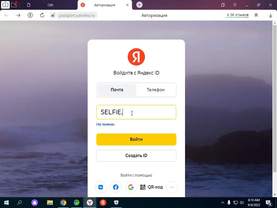The height and width of the screenshot is (208, 277).
Task: Sign in with VK icon
Action: click(x=101, y=187)
